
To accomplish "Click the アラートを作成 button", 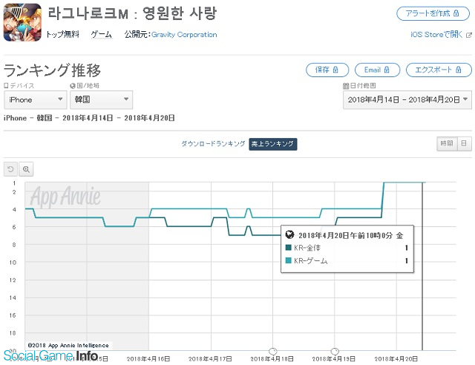I will point(433,14).
